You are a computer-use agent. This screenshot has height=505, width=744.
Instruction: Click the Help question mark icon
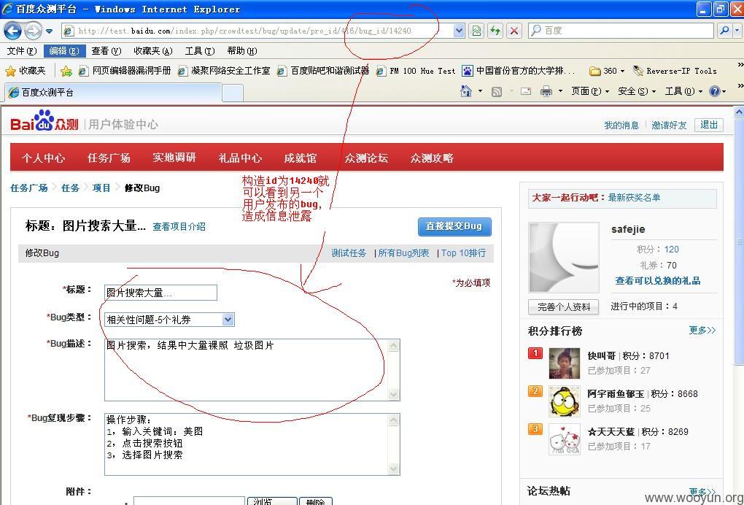pyautogui.click(x=715, y=91)
